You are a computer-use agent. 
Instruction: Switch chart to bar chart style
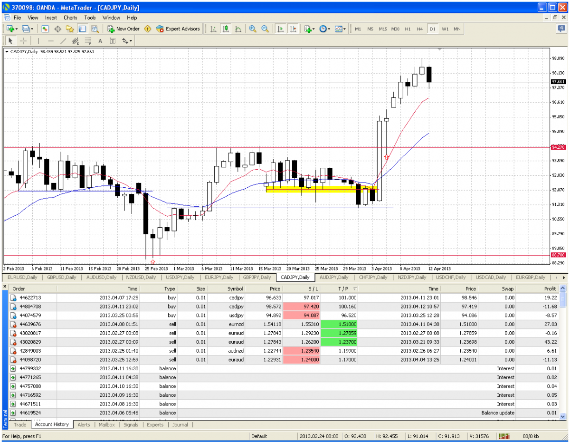coord(213,29)
